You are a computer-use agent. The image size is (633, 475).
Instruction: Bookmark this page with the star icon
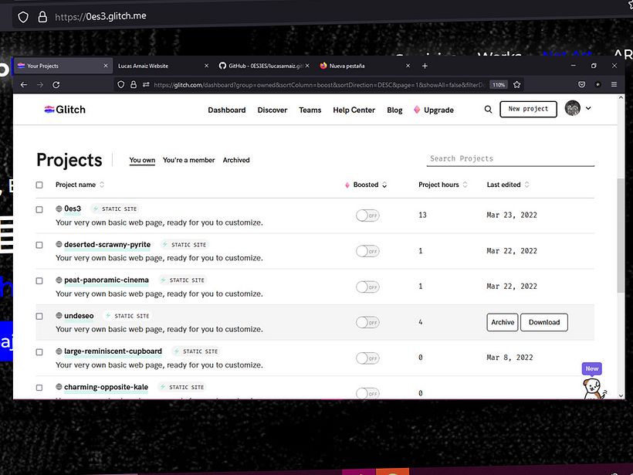[x=516, y=85]
